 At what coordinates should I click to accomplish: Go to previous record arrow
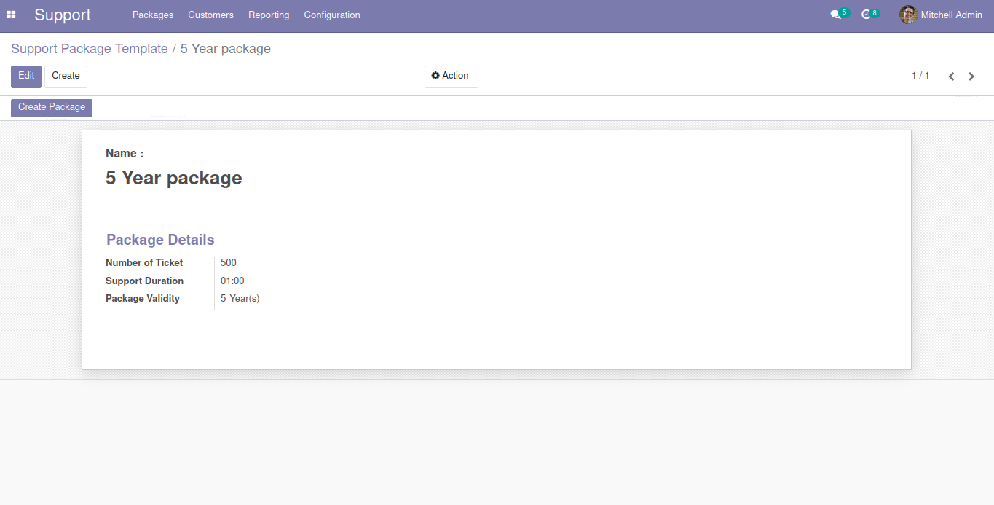[x=951, y=77]
